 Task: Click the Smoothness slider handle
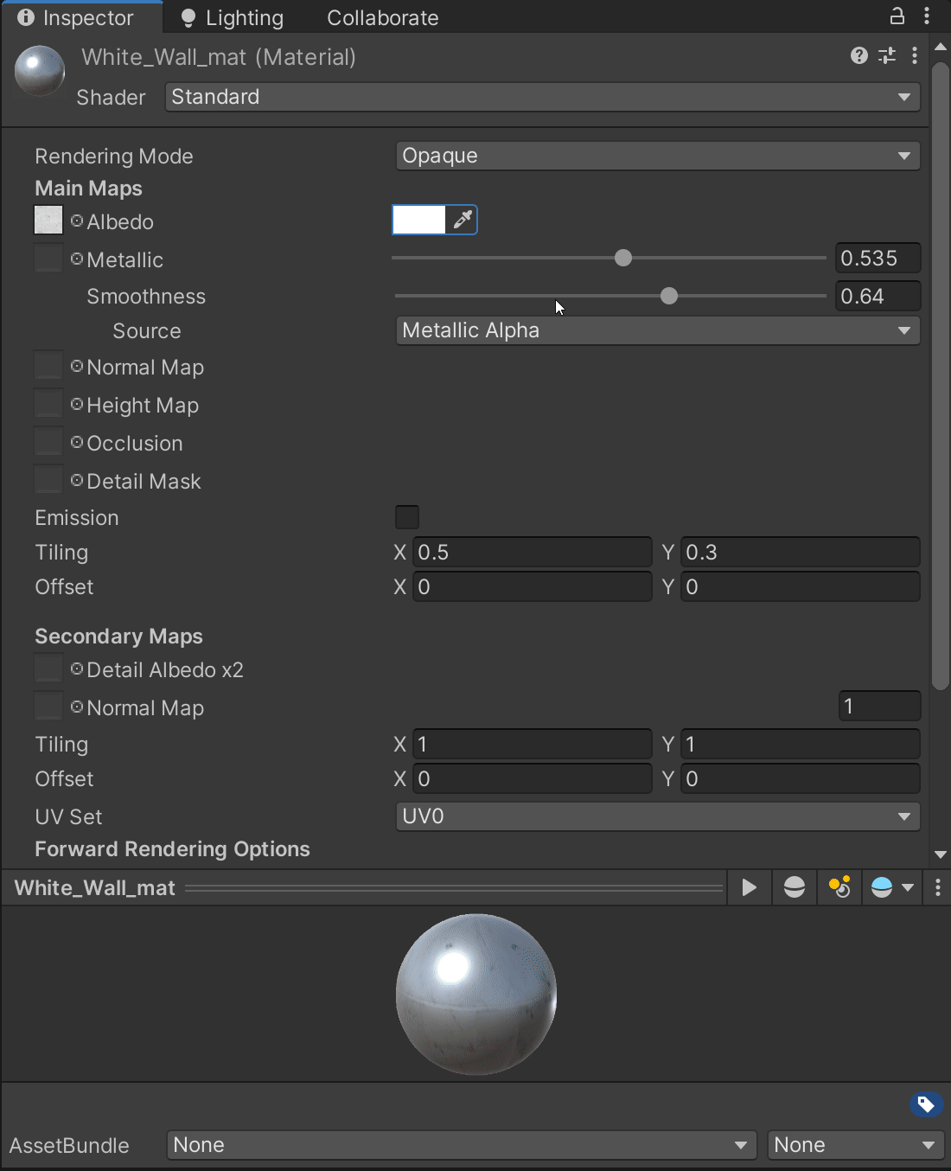(x=669, y=296)
